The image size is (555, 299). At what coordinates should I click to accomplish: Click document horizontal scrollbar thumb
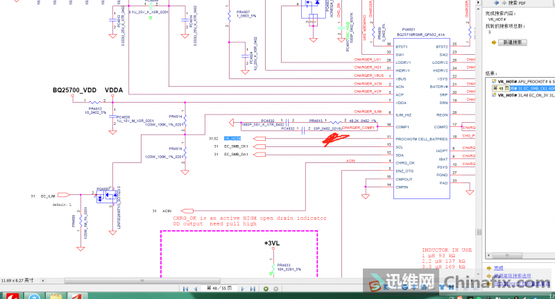142,280
